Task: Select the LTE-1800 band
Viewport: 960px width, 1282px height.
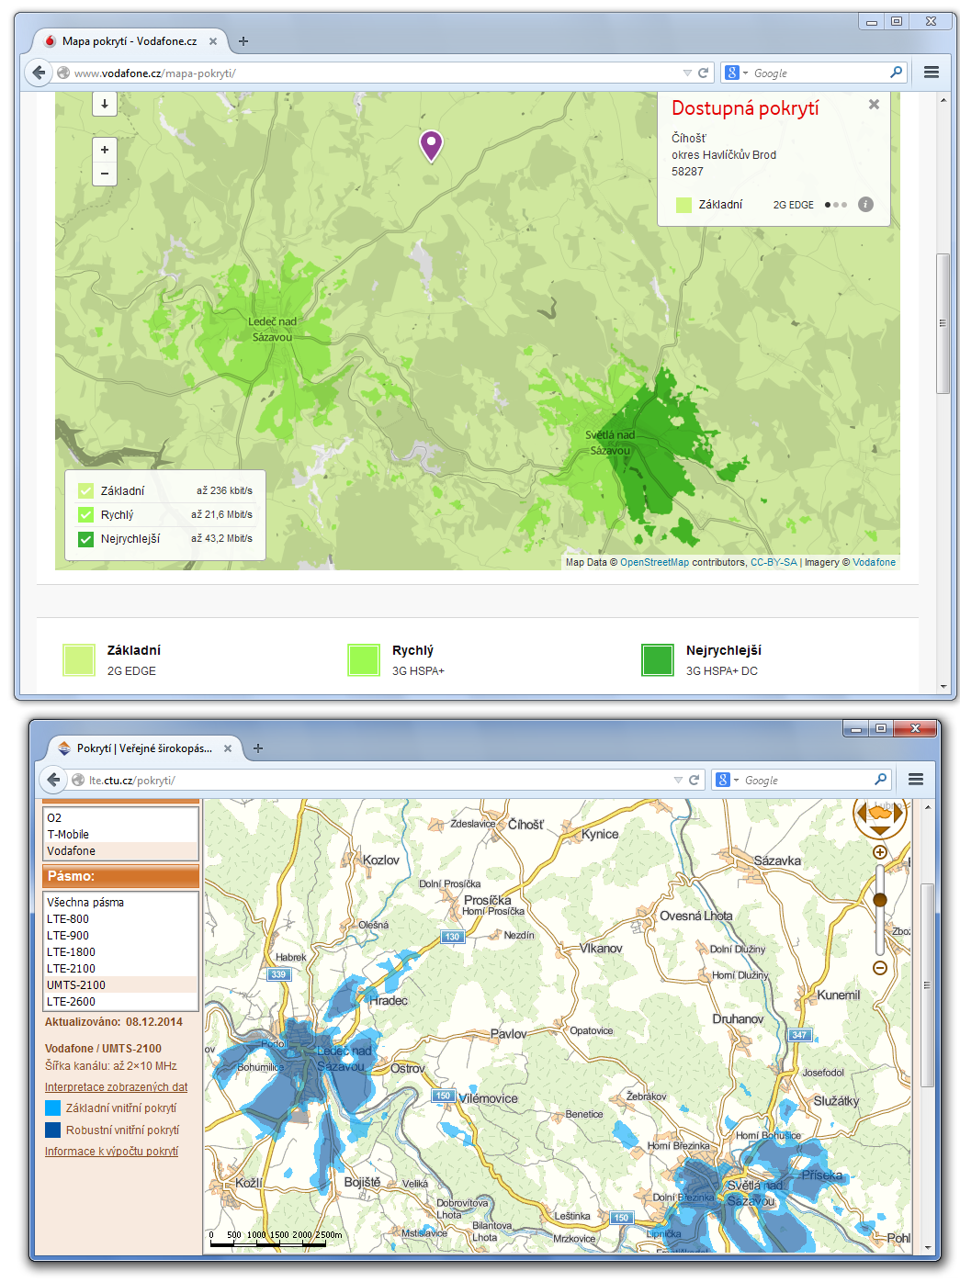Action: click(121, 952)
